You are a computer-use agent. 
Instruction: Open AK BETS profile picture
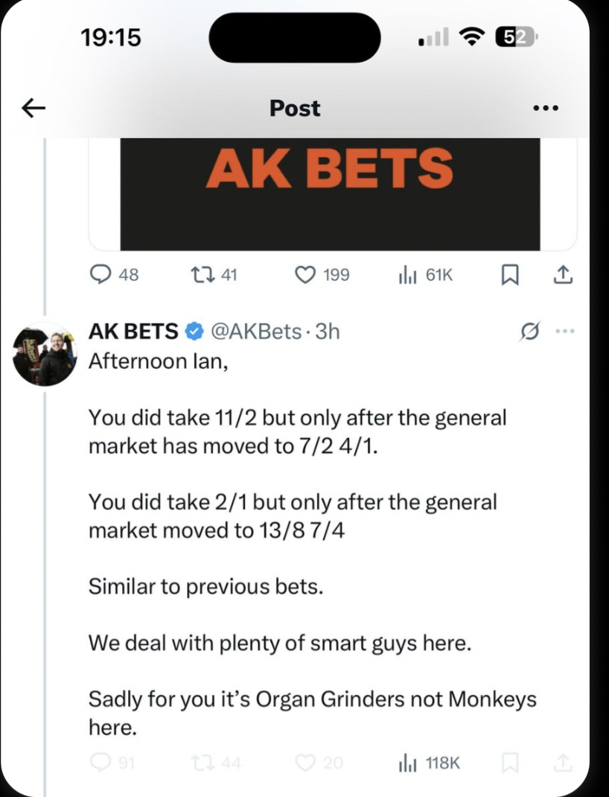(45, 354)
